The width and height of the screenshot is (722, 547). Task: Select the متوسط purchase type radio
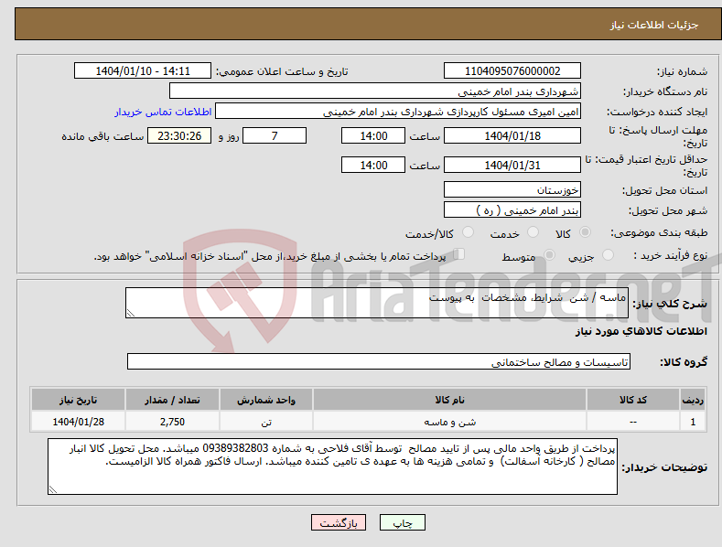click(549, 254)
